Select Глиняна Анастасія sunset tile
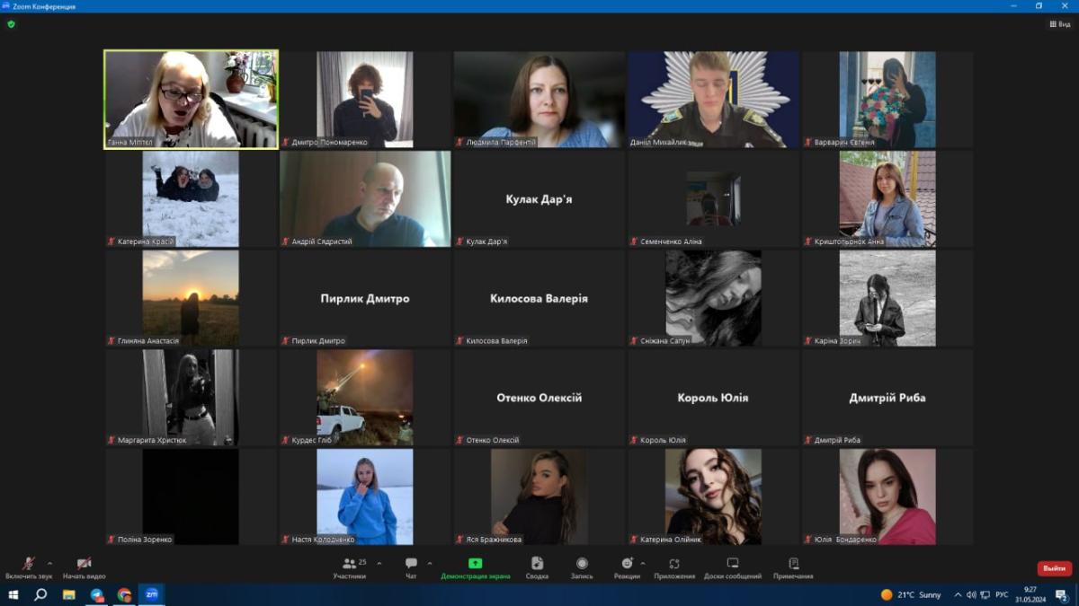The width and height of the screenshot is (1079, 606). [191, 298]
